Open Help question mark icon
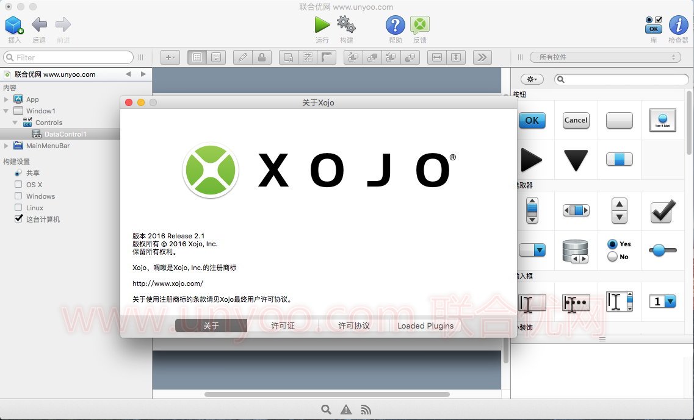This screenshot has width=694, height=420. click(x=396, y=25)
